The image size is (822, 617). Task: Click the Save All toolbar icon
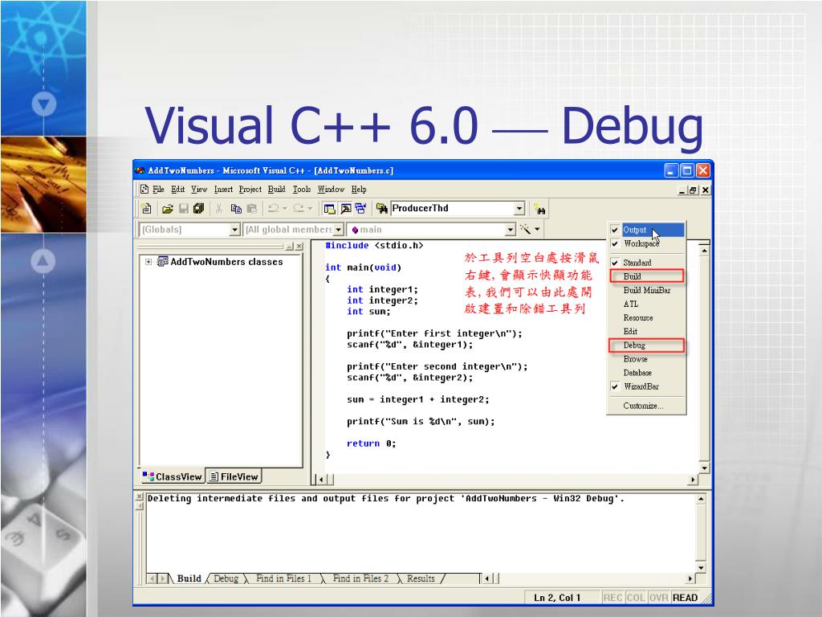pyautogui.click(x=199, y=209)
